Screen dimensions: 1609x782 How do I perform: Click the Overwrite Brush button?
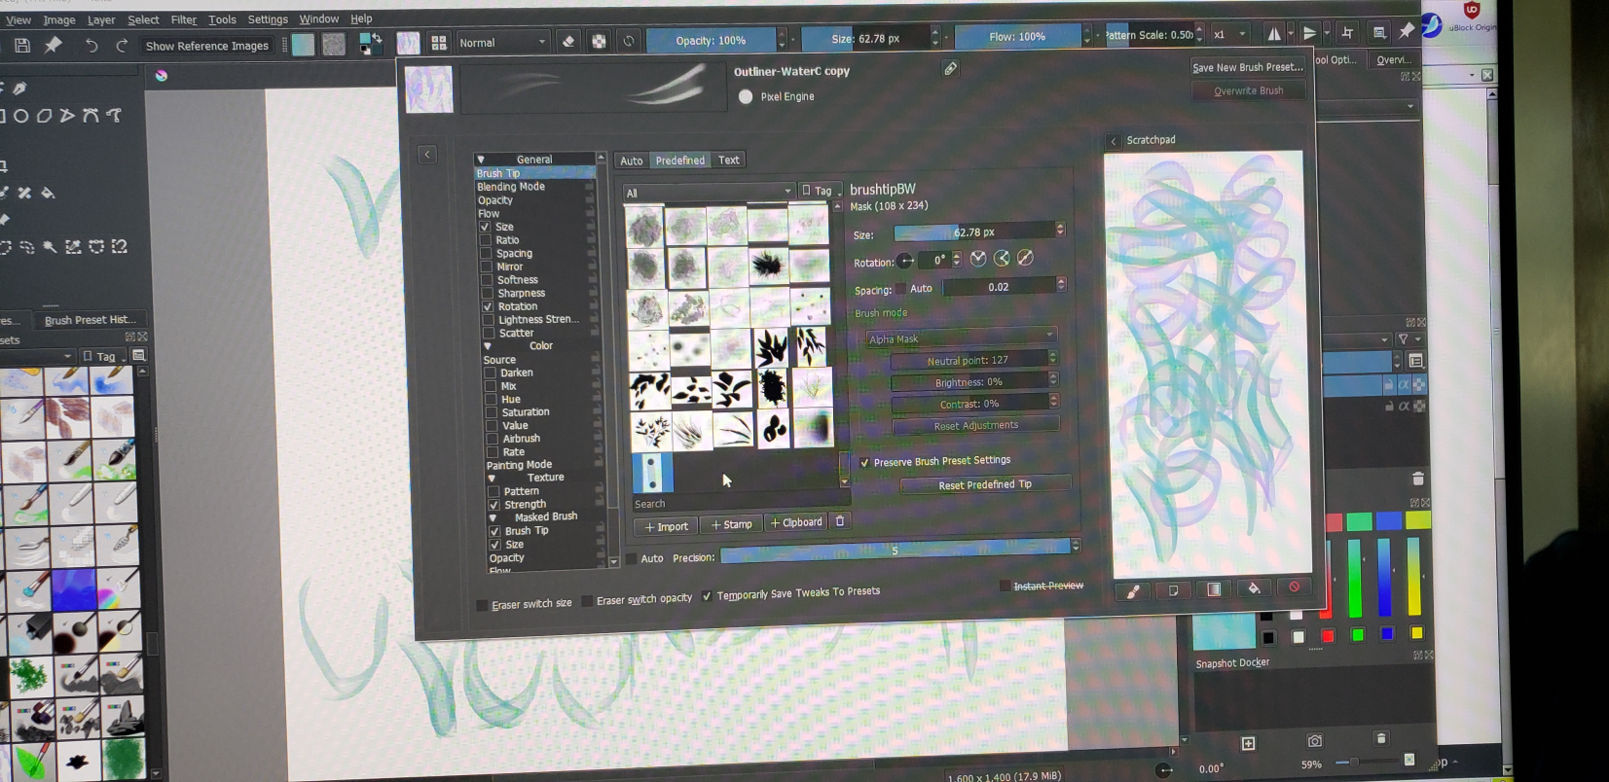(1248, 90)
